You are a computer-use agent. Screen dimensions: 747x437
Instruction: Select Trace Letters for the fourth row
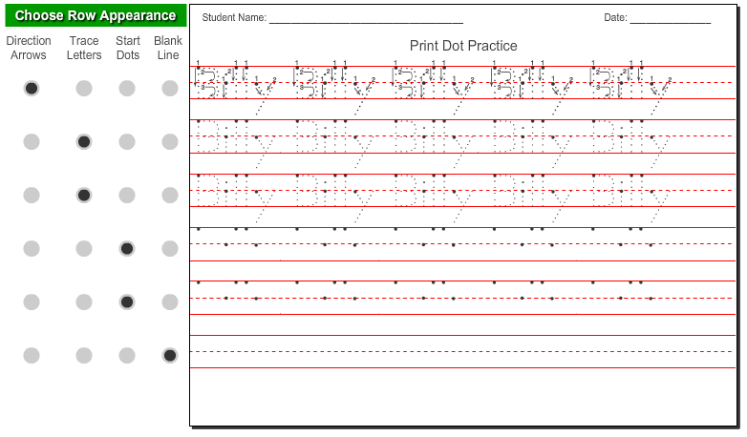point(84,248)
